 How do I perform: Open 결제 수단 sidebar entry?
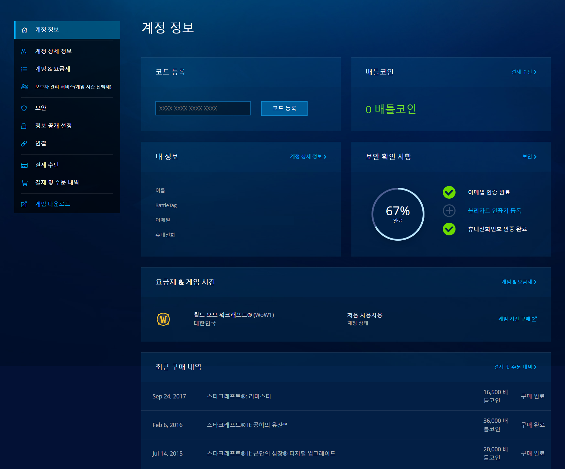click(67, 165)
